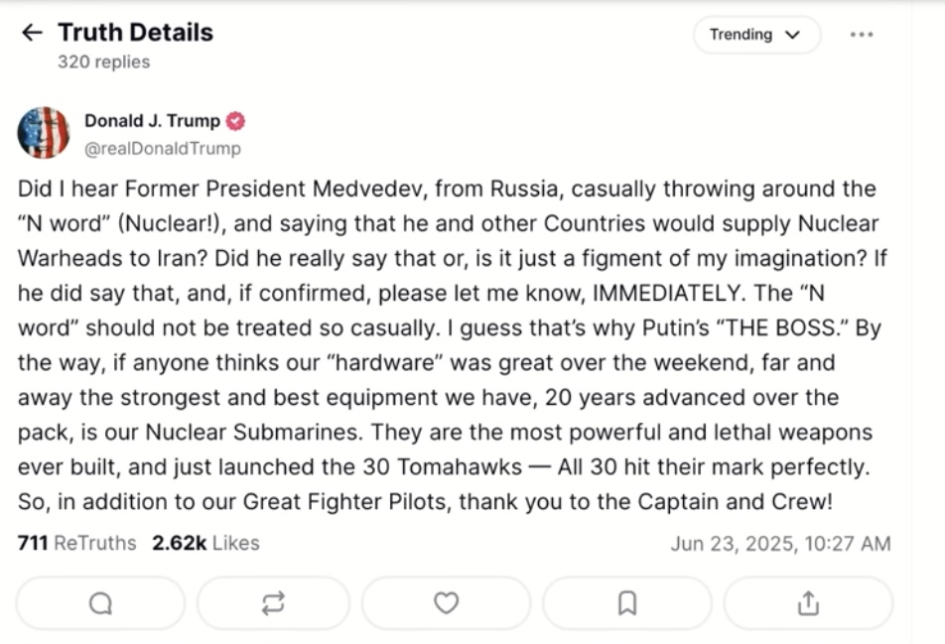Open the Donald J. Trump display name
Image resolution: width=945 pixels, height=644 pixels.
tap(152, 121)
